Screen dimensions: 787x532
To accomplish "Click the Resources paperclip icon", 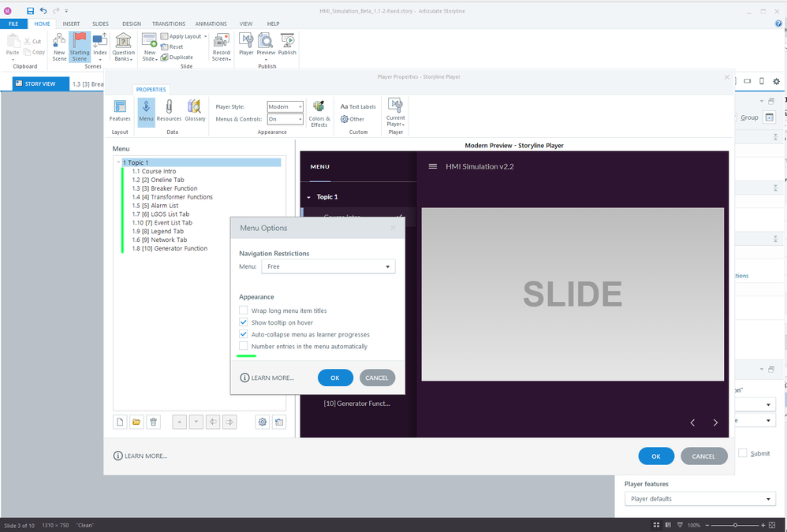I will coord(169,110).
